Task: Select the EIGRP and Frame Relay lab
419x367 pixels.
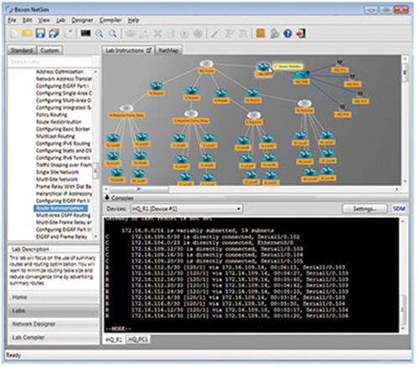Action: pos(61,236)
